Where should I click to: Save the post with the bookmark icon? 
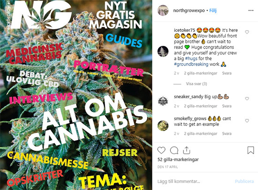(250, 150)
